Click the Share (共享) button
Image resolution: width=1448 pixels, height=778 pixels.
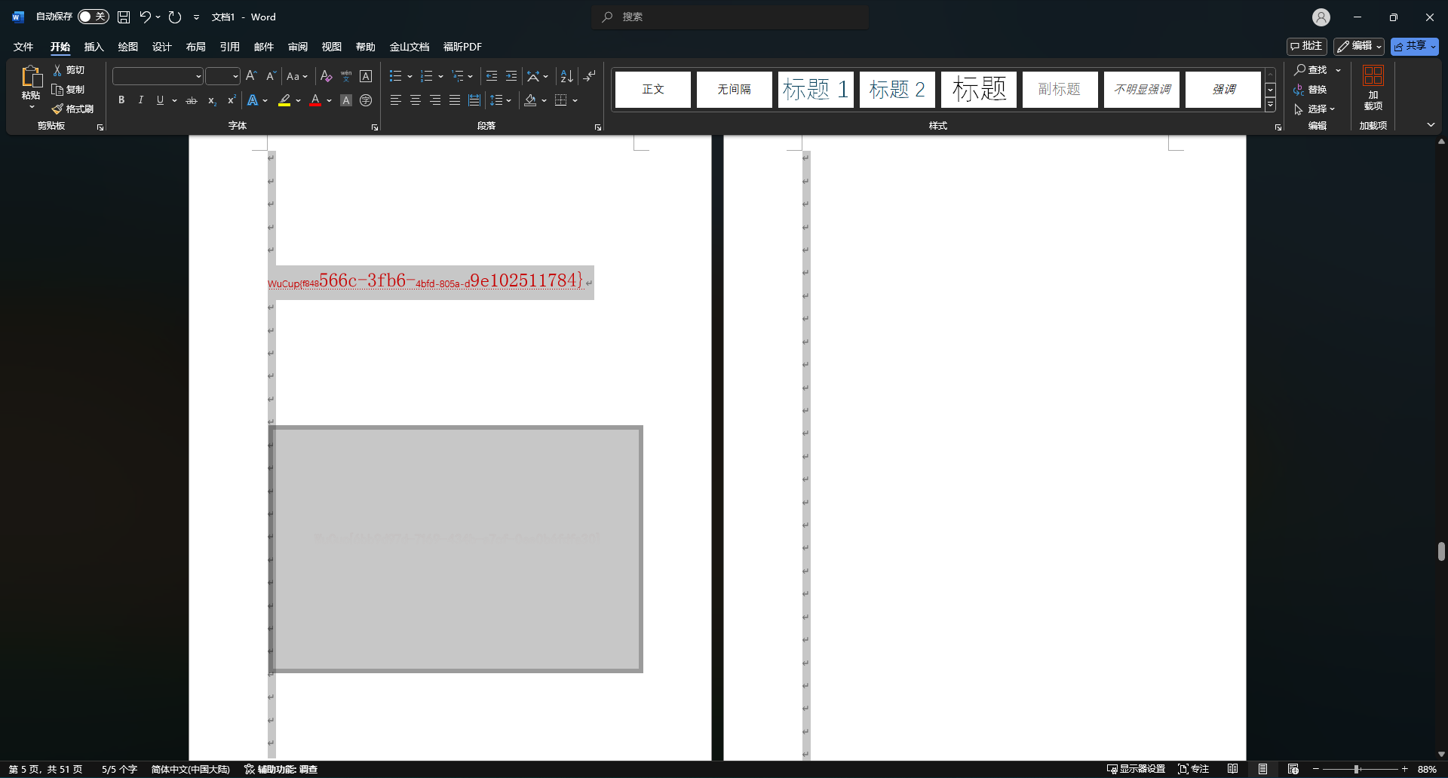[x=1415, y=46]
